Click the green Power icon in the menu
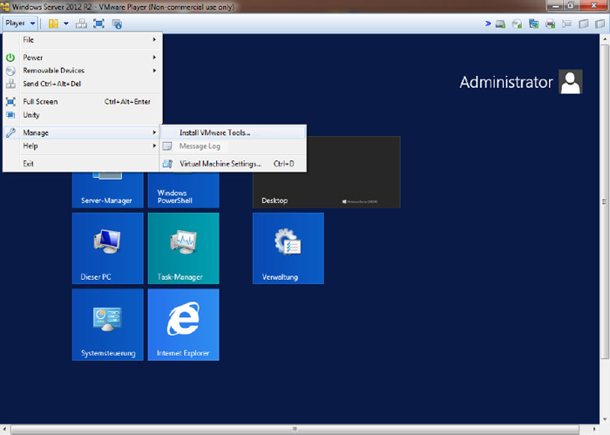 tap(10, 58)
